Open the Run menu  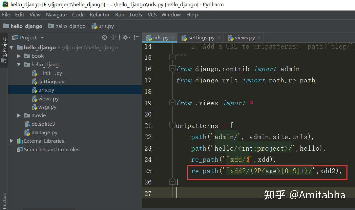click(x=120, y=15)
